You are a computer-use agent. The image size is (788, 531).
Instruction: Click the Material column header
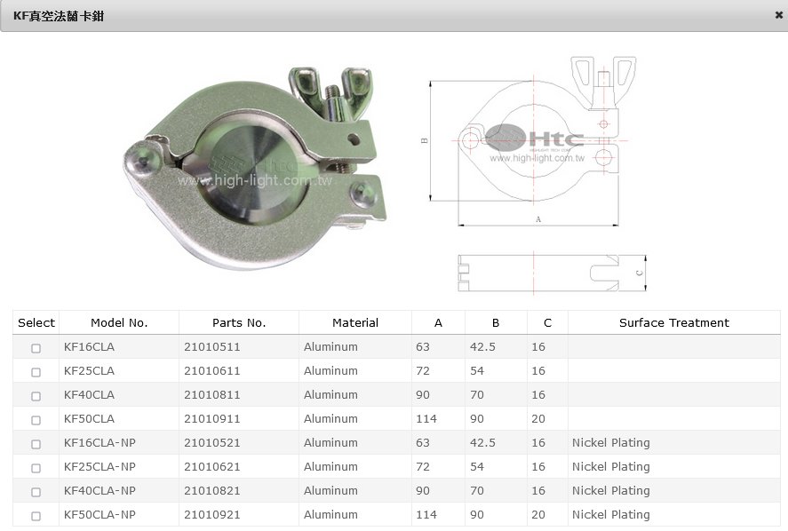[355, 323]
